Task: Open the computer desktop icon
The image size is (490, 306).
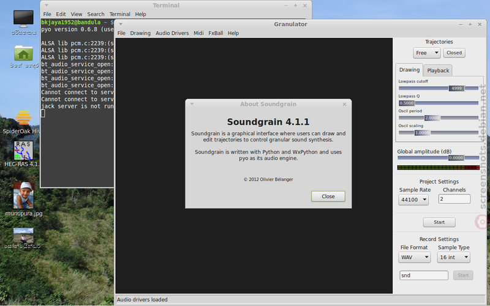Action: (x=23, y=19)
